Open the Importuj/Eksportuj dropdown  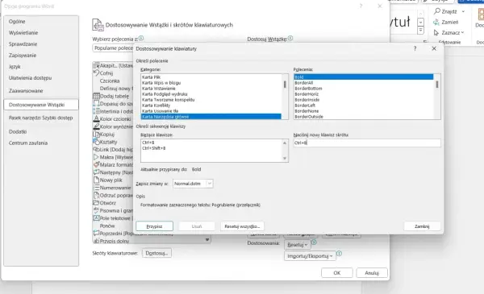pos(310,256)
